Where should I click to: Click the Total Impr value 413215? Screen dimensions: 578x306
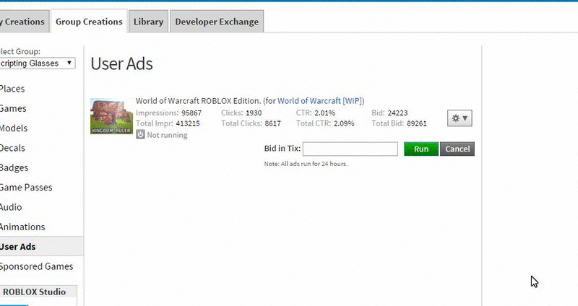(188, 123)
